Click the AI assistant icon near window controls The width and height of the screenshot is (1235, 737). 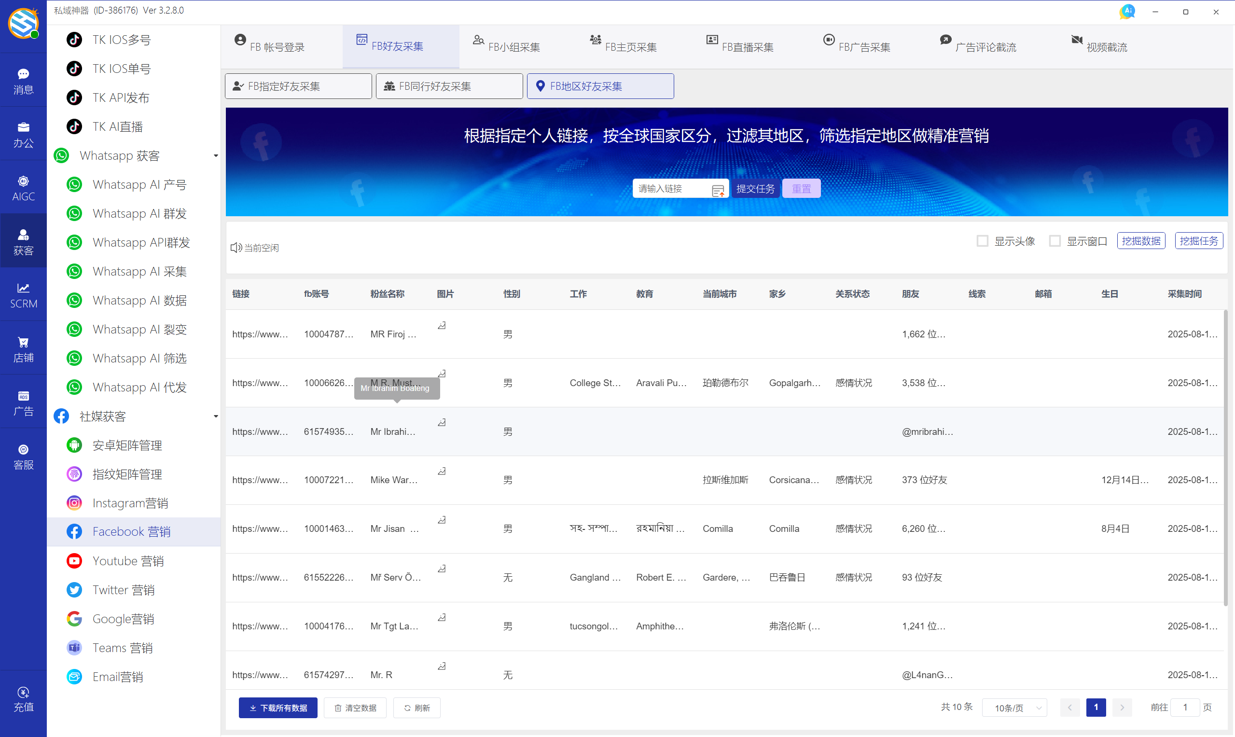click(x=1127, y=11)
